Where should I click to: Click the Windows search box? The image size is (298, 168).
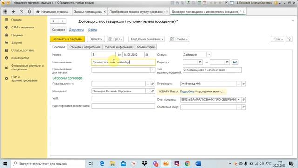coord(48,164)
